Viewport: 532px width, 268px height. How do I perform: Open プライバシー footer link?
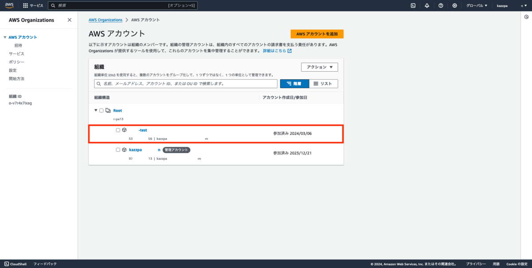(477, 264)
